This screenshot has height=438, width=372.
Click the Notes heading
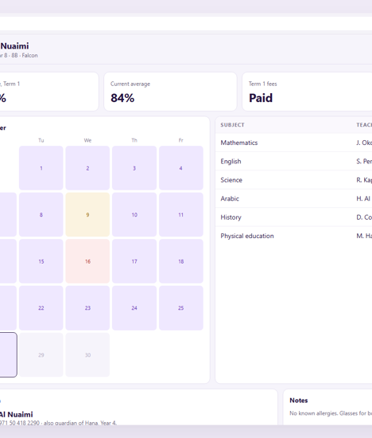[x=298, y=401]
